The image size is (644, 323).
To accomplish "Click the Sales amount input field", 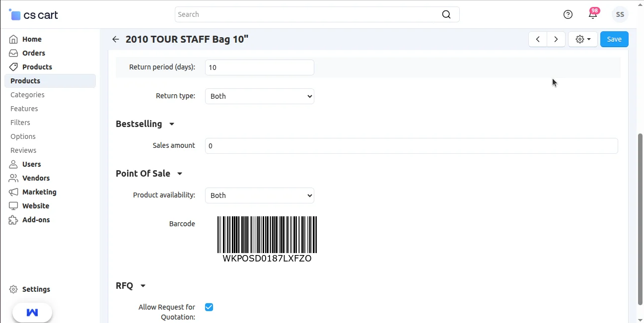I will (x=411, y=146).
